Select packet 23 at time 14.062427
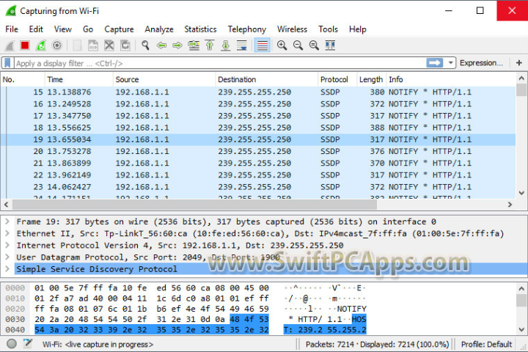Viewport: 528px width, 352px height. tap(258, 187)
